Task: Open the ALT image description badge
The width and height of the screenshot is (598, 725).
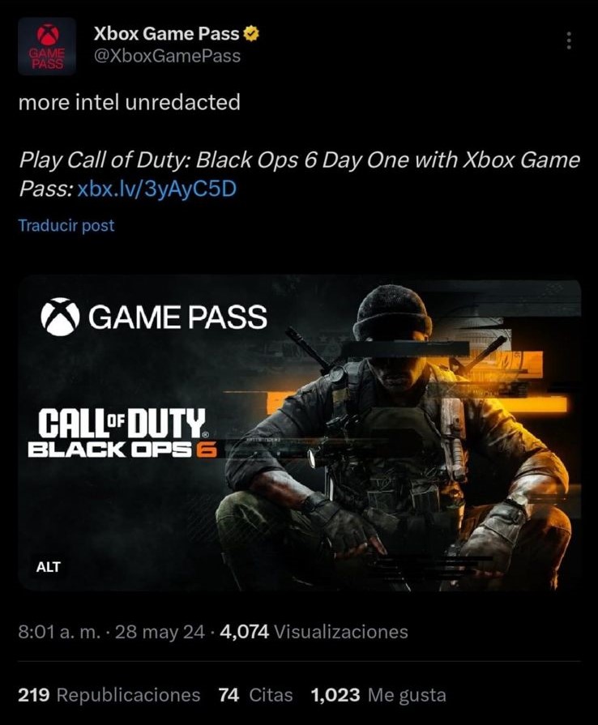Action: coord(48,567)
